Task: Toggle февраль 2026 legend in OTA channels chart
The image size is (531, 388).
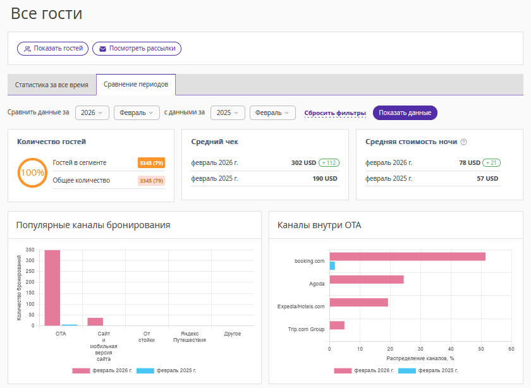Action: click(365, 371)
